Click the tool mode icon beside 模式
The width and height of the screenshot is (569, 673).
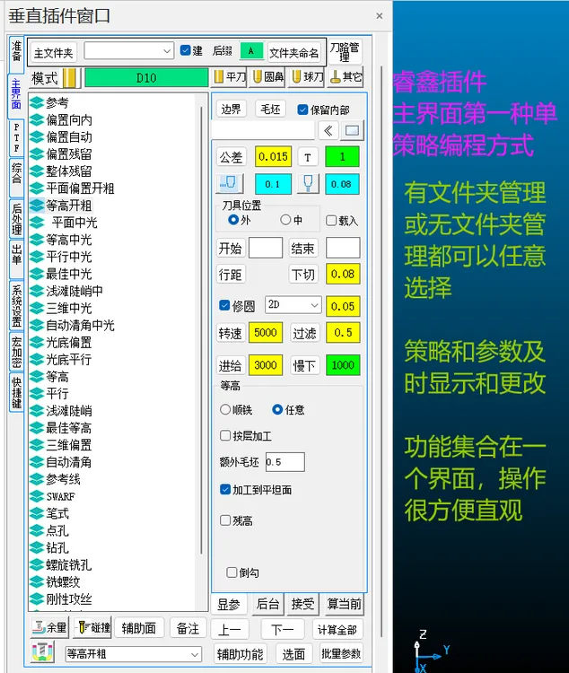point(71,78)
